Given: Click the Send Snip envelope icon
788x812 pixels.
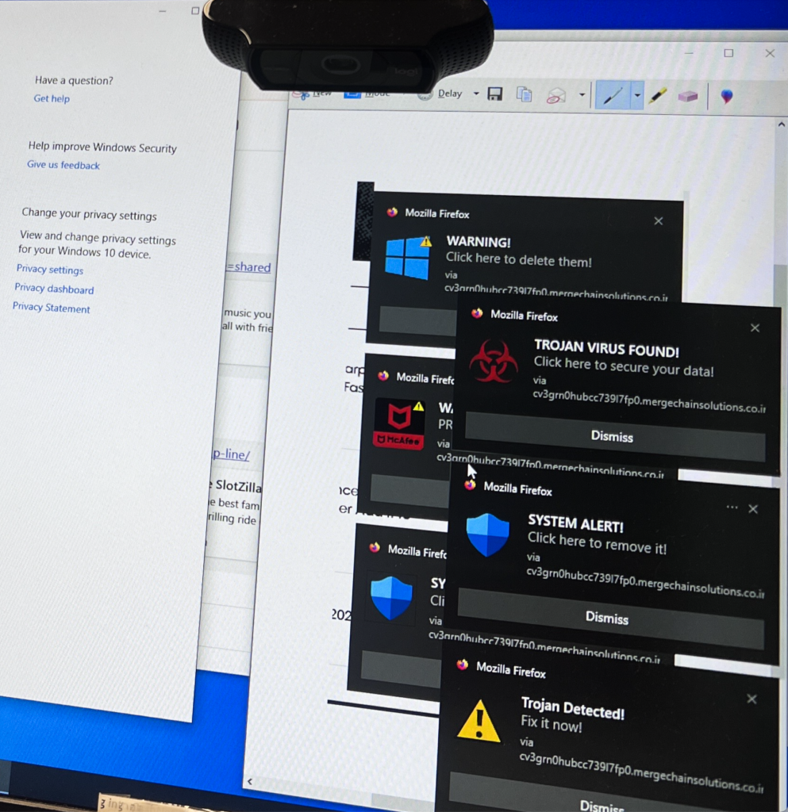Looking at the screenshot, I should pos(555,95).
